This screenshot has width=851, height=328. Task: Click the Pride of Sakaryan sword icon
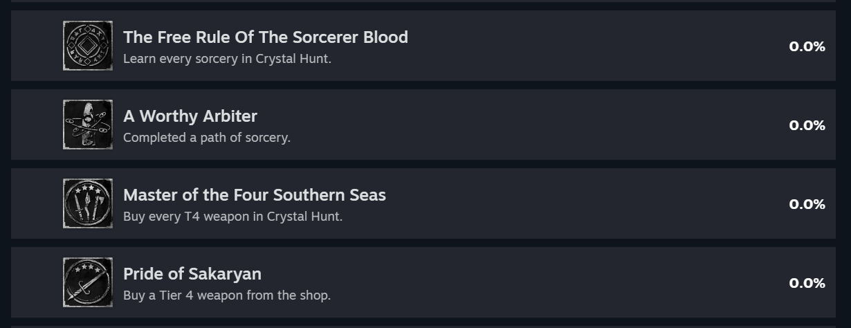pyautogui.click(x=88, y=282)
